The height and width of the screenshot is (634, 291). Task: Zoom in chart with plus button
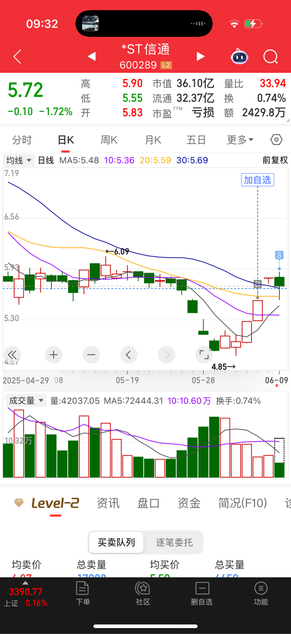tap(53, 355)
